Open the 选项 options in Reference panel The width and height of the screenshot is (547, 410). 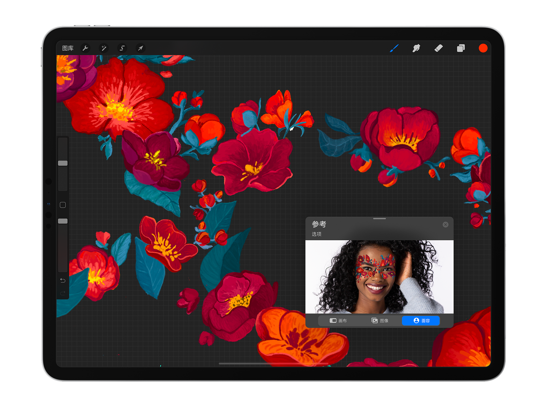(x=317, y=234)
